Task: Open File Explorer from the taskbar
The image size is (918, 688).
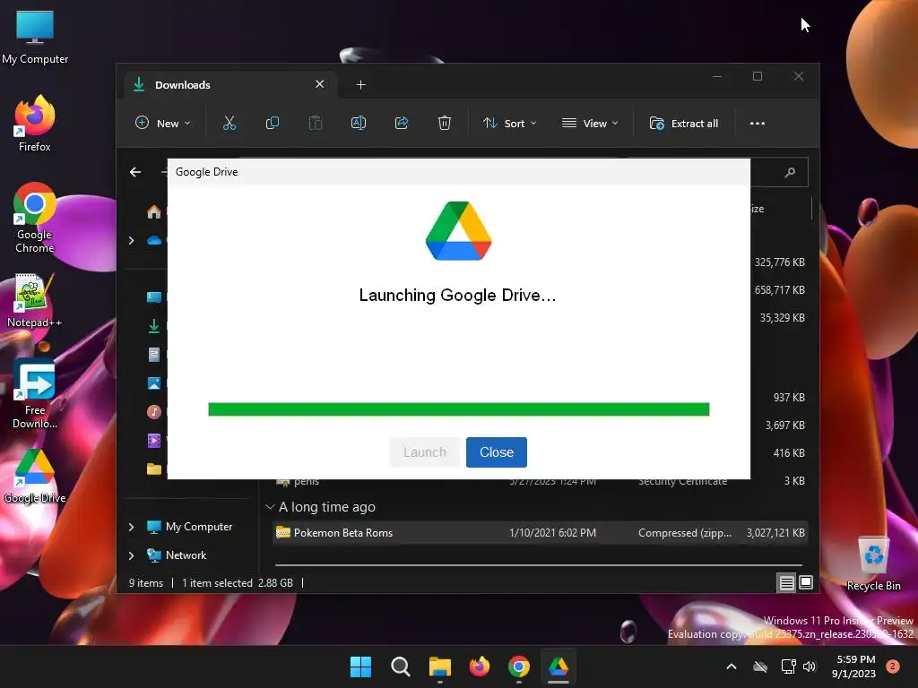Action: (439, 666)
